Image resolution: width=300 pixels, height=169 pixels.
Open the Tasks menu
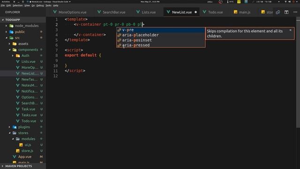pos(48,6)
